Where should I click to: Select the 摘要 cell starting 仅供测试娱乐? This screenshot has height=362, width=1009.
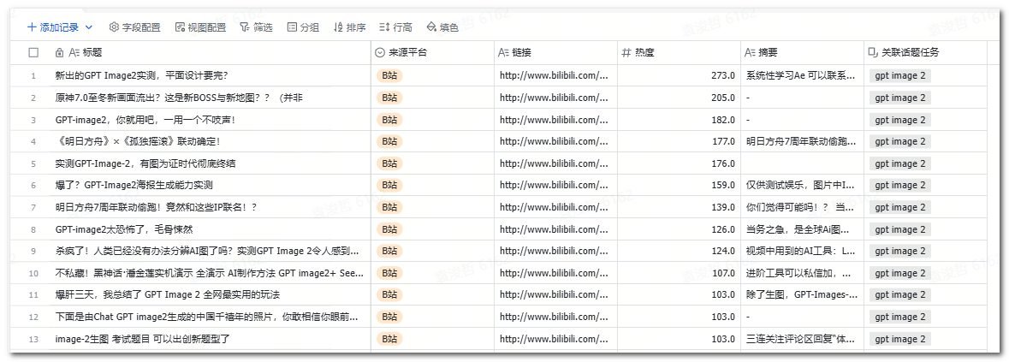tap(803, 185)
